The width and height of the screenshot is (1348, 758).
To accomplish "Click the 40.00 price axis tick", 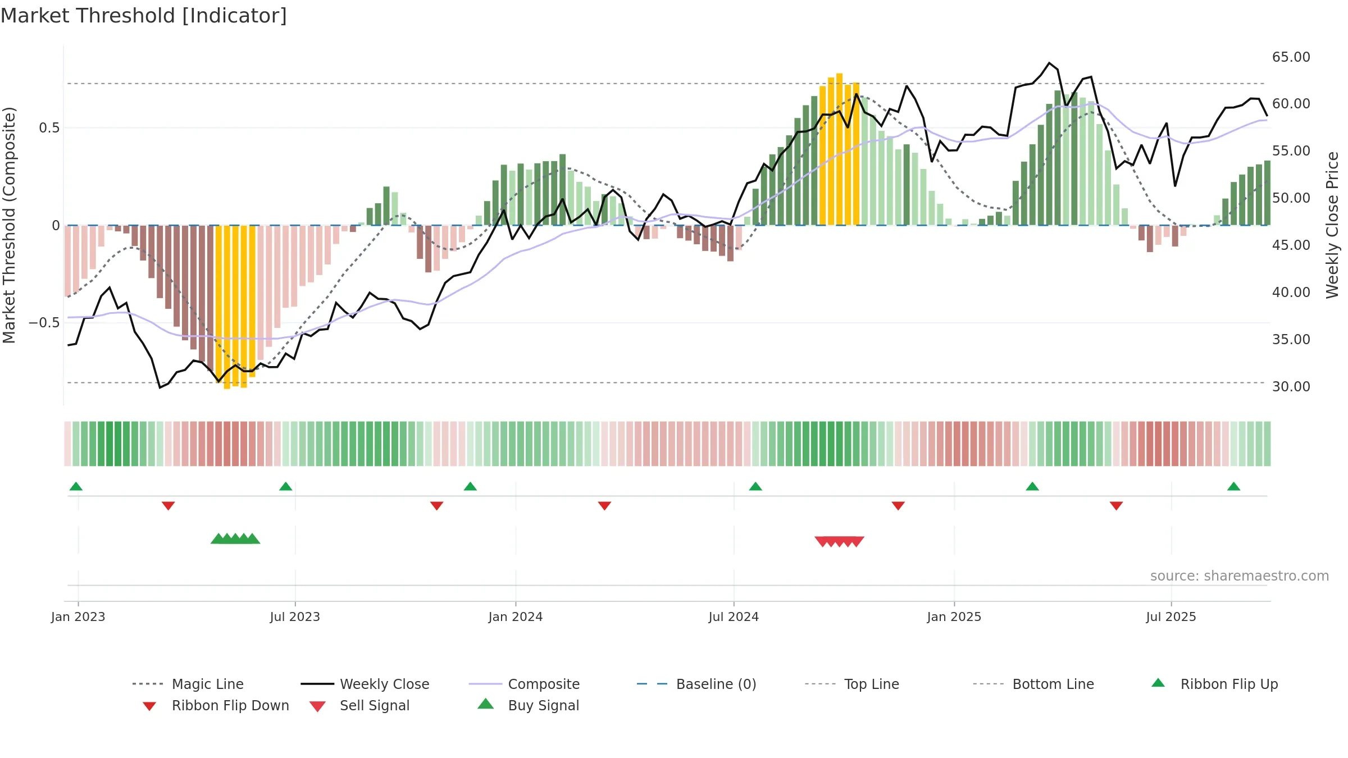I will pyautogui.click(x=1291, y=292).
